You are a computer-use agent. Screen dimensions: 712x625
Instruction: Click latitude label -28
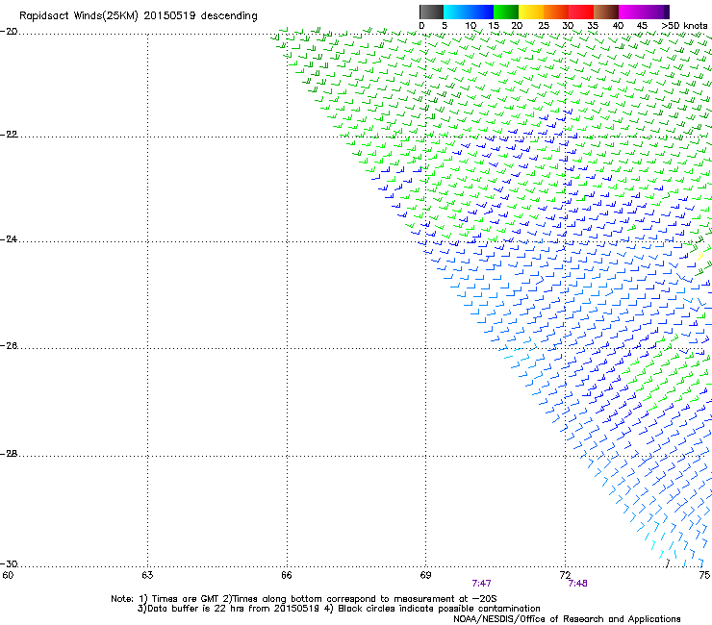(9, 454)
